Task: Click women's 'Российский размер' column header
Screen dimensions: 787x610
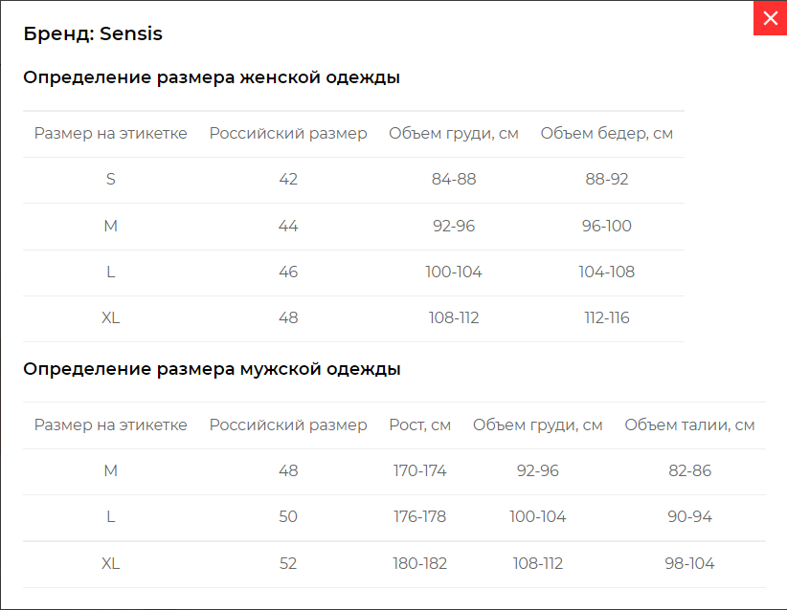Action: [288, 133]
